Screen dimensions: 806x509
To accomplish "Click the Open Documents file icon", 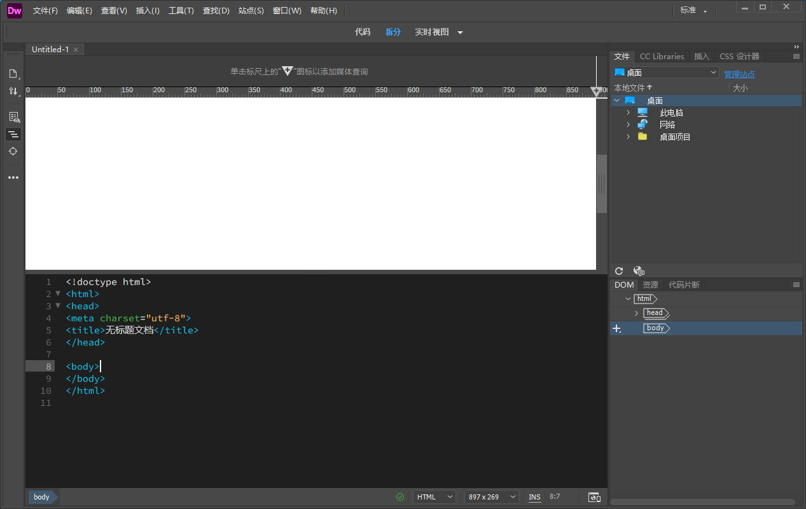I will point(13,74).
